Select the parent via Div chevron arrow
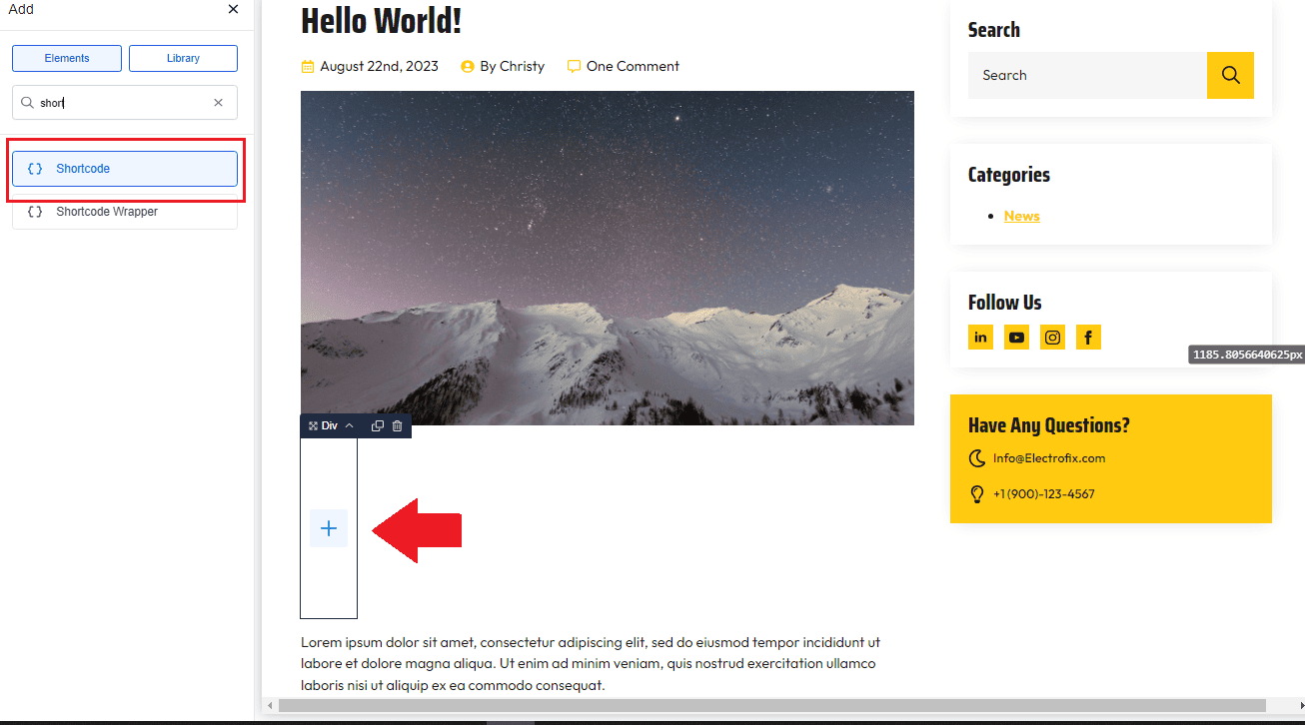Screen dimensions: 1305x725 click(349, 426)
